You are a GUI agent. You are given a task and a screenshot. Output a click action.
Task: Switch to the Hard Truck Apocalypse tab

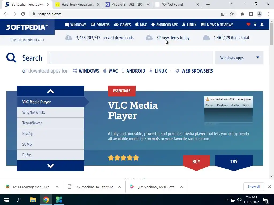coord(78,5)
